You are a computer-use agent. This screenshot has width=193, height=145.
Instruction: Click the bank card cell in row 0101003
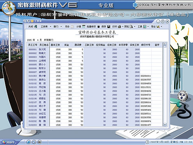146,76
